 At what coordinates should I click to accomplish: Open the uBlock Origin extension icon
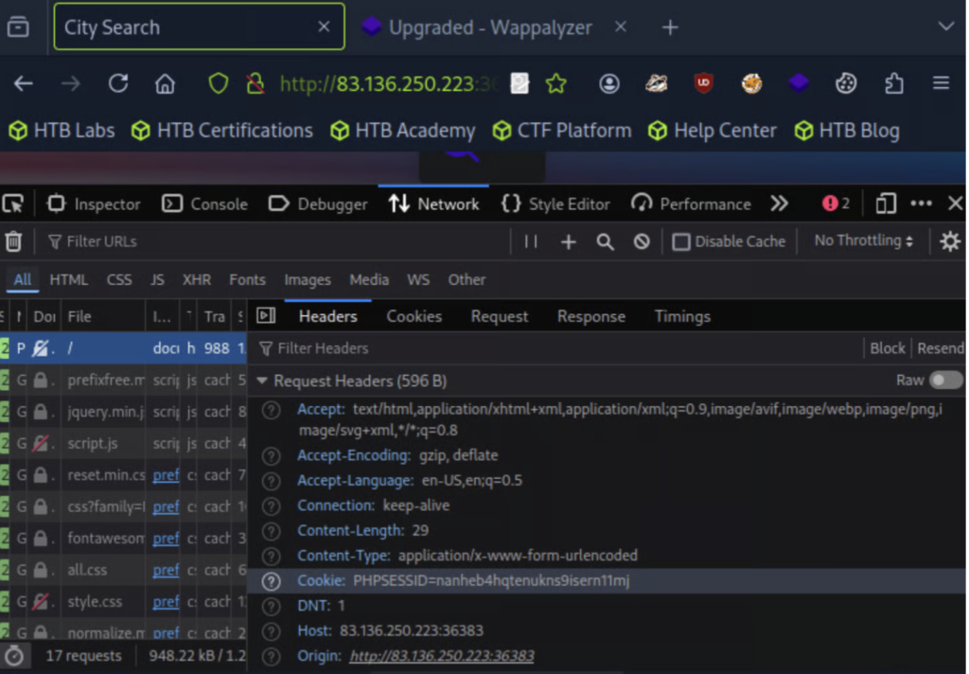[702, 83]
